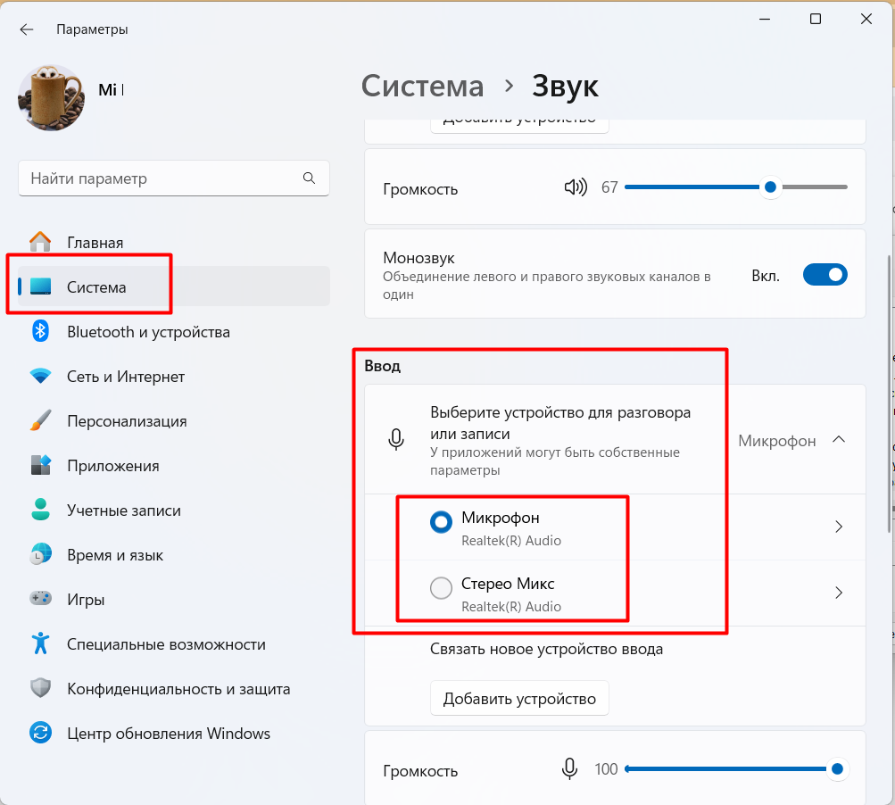Open Bluetooth и устройства section
Screen dimensions: 895x805
(148, 332)
